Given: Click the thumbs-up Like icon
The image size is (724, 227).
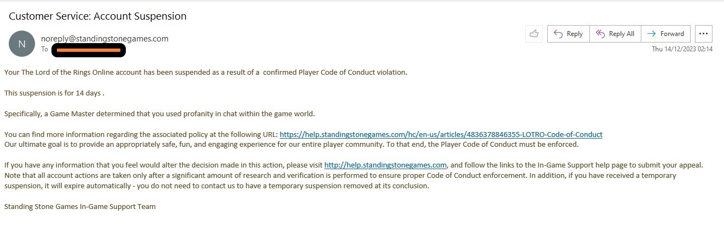Looking at the screenshot, I should pos(534,34).
